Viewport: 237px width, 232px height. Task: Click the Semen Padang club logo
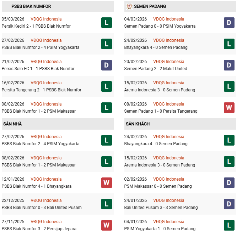(129, 6)
